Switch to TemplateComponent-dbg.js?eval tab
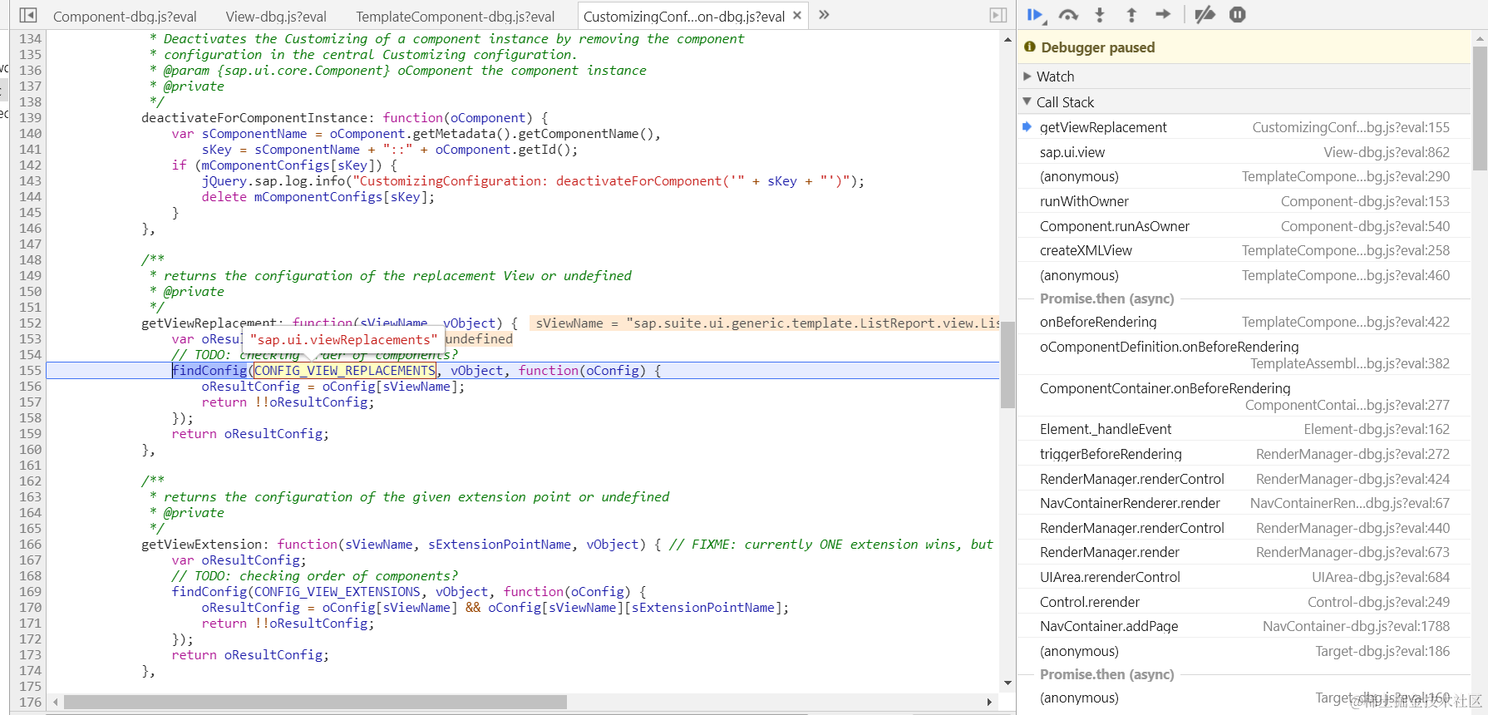This screenshot has width=1488, height=715. (456, 17)
